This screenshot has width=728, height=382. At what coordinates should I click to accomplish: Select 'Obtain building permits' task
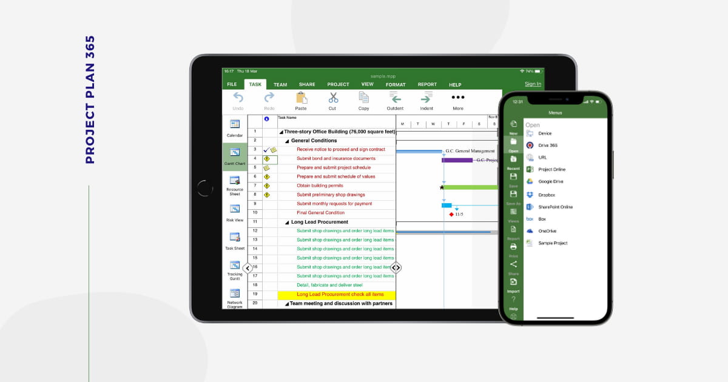coord(320,186)
